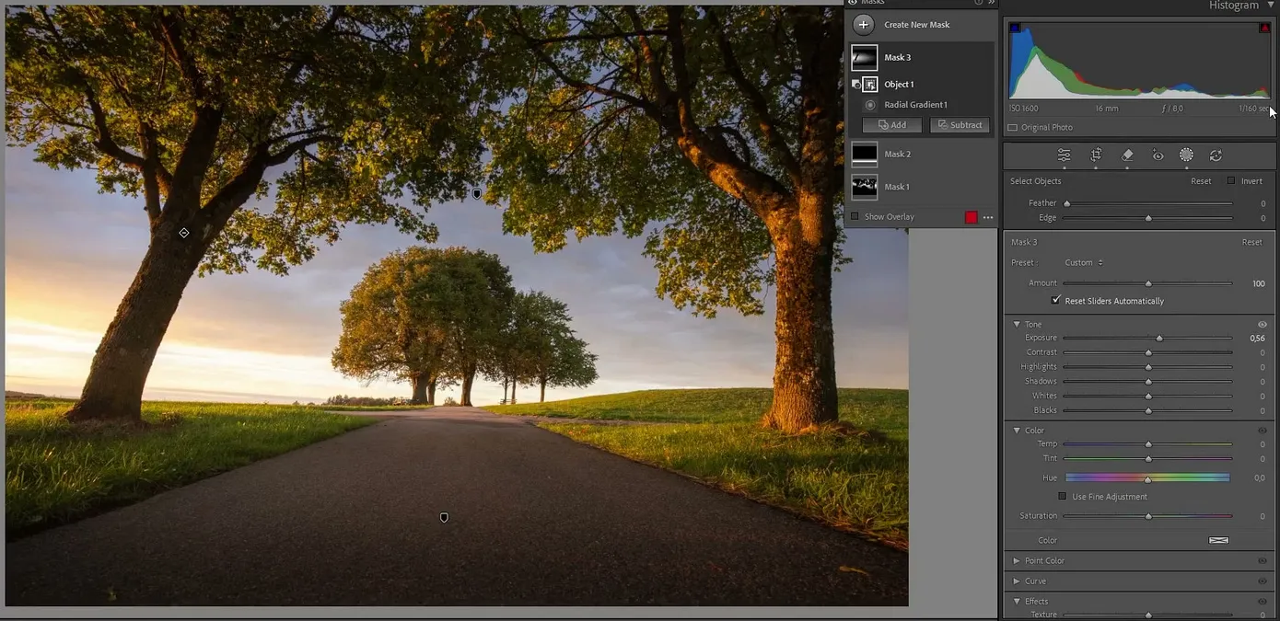Open the Preset Custom dropdown
The image size is (1280, 621).
1084,263
